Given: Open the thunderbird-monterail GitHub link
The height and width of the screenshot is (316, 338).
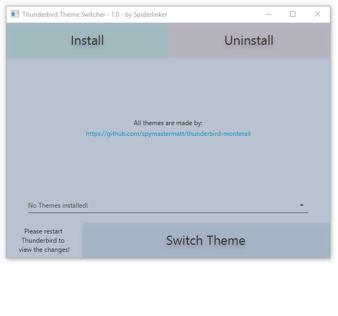Looking at the screenshot, I should (168, 134).
